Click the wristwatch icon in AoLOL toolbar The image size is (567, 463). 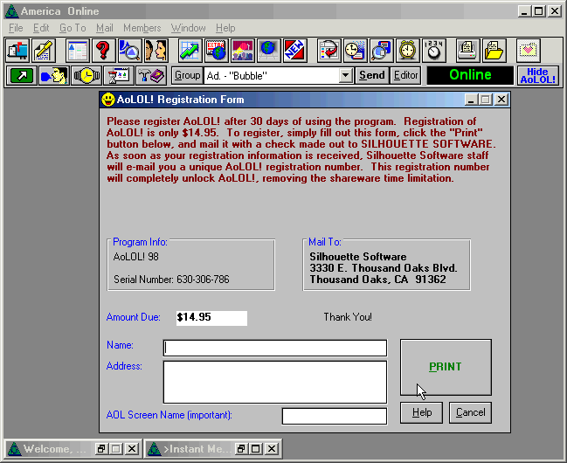pyautogui.click(x=86, y=75)
